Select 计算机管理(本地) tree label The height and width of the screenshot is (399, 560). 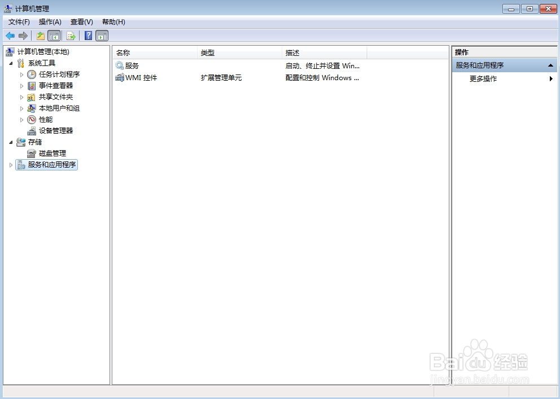tap(43, 52)
